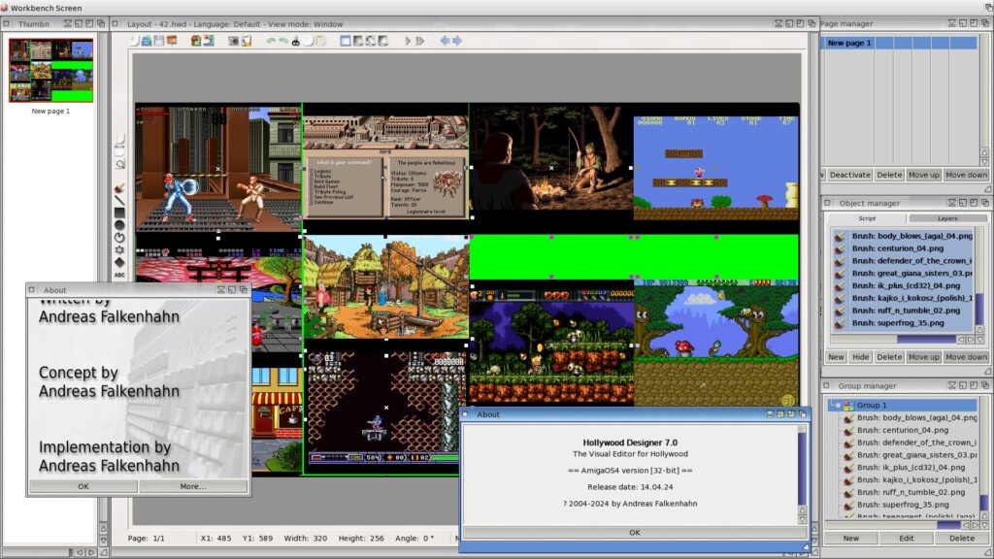The height and width of the screenshot is (559, 994).
Task: Click the More... button in credits window
Action: coord(193,486)
